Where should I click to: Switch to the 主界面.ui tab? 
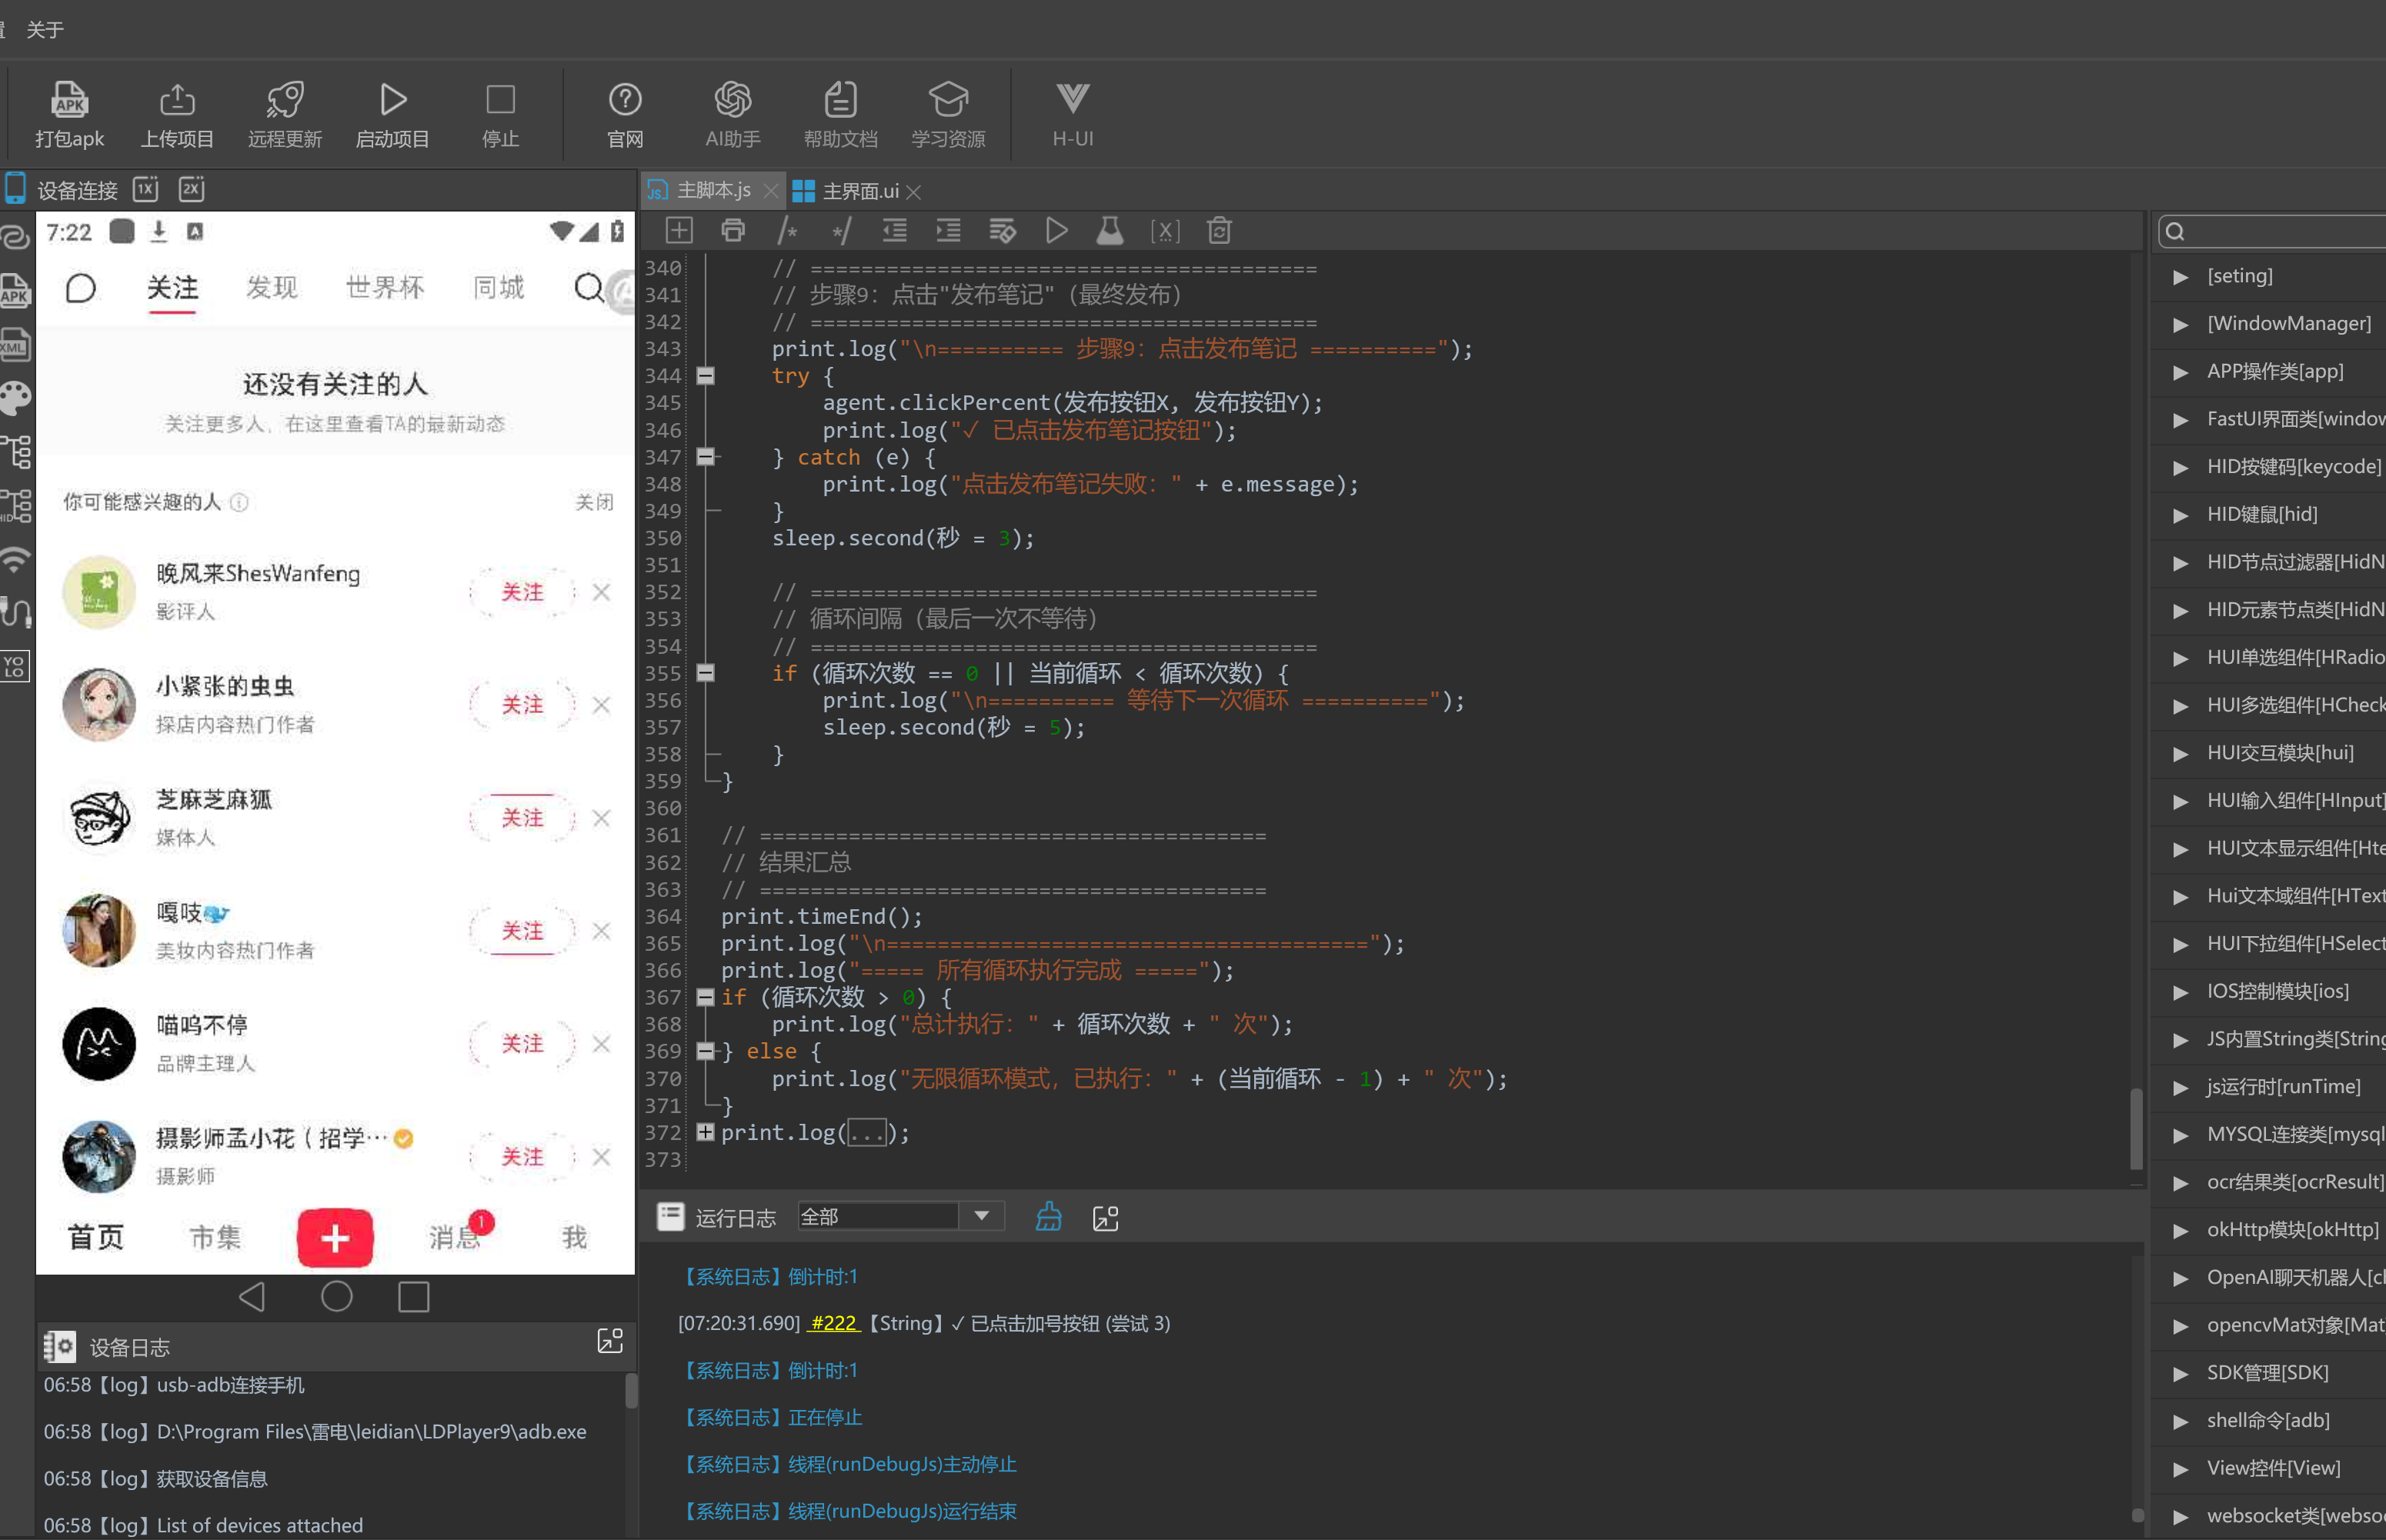tap(860, 191)
